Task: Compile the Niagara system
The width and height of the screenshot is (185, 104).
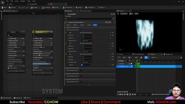Action: (x=34, y=8)
